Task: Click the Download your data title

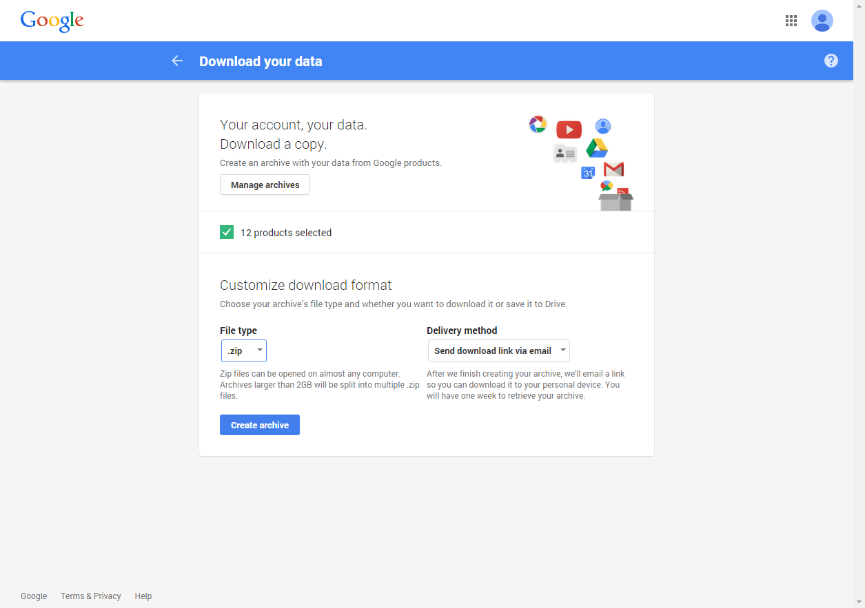Action: tap(261, 61)
